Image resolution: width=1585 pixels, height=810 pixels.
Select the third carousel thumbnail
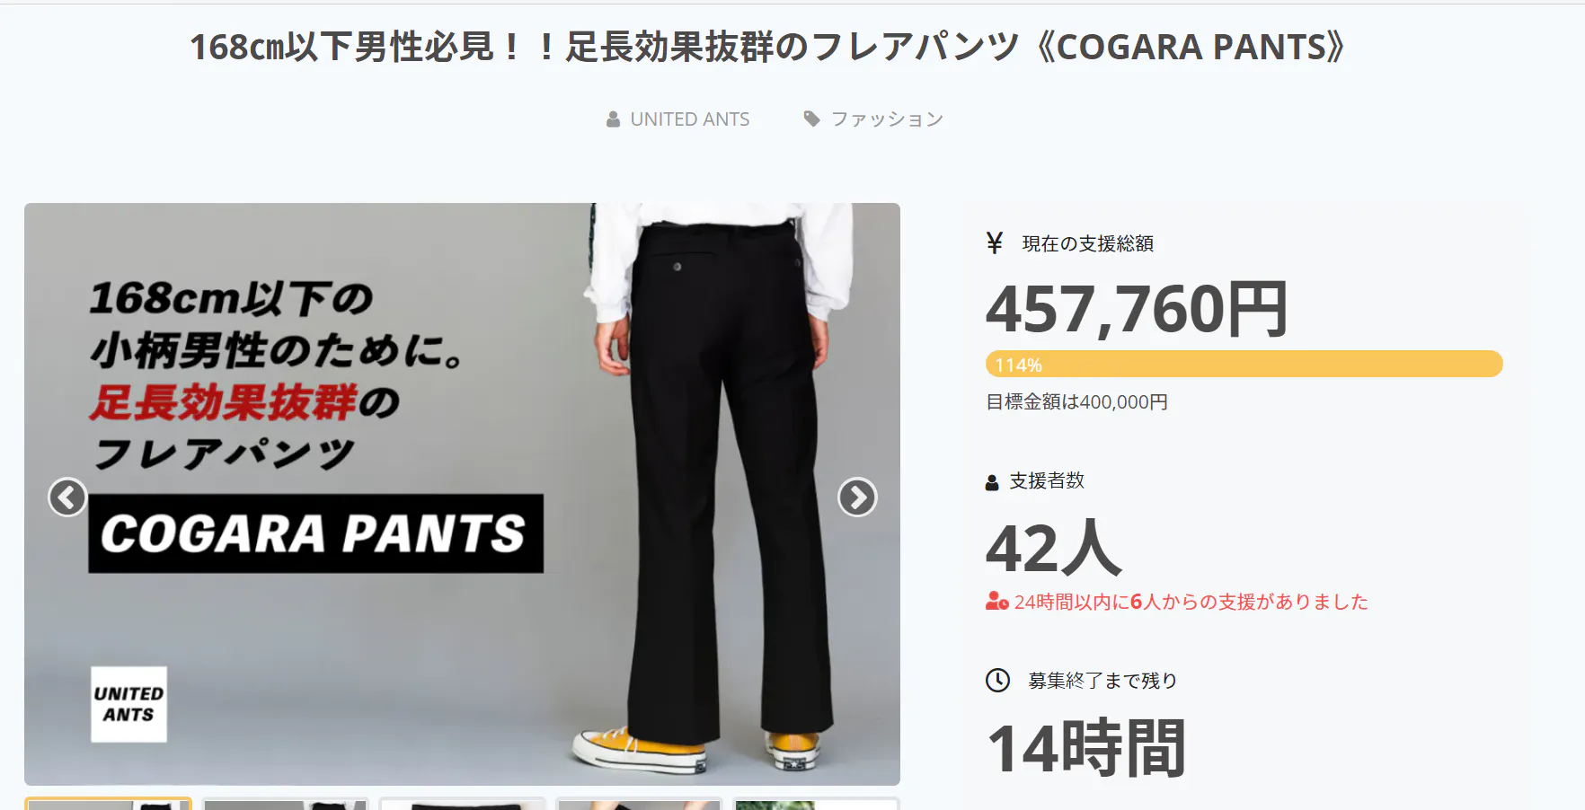click(x=462, y=804)
